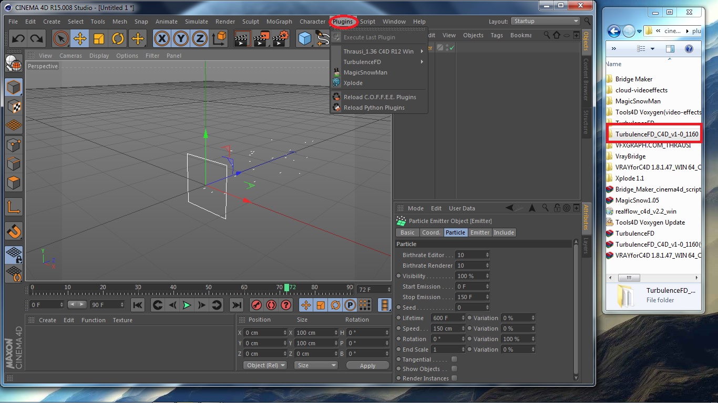Viewport: 718px width, 403px height.
Task: Select Xplode 1.1 folder in Explorer
Action: 630,178
